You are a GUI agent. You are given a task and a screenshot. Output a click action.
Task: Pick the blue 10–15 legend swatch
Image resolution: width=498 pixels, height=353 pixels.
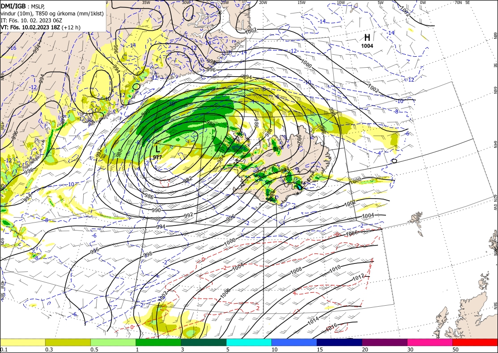(294, 343)
